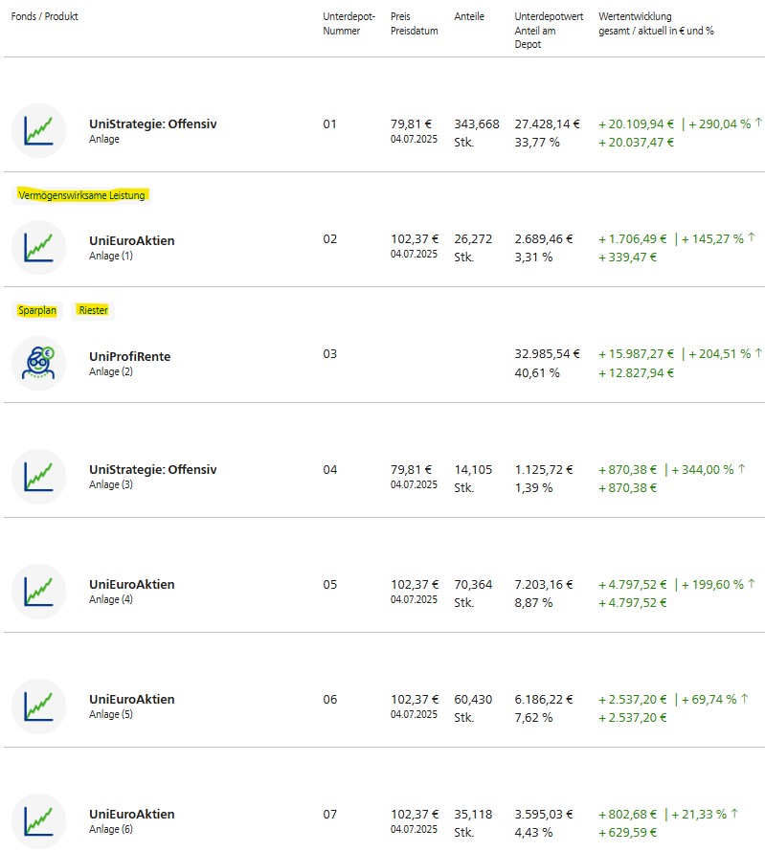Click the chart icon of UniEuroAktien Anlage (4)
This screenshot has height=852, width=765.
click(38, 592)
